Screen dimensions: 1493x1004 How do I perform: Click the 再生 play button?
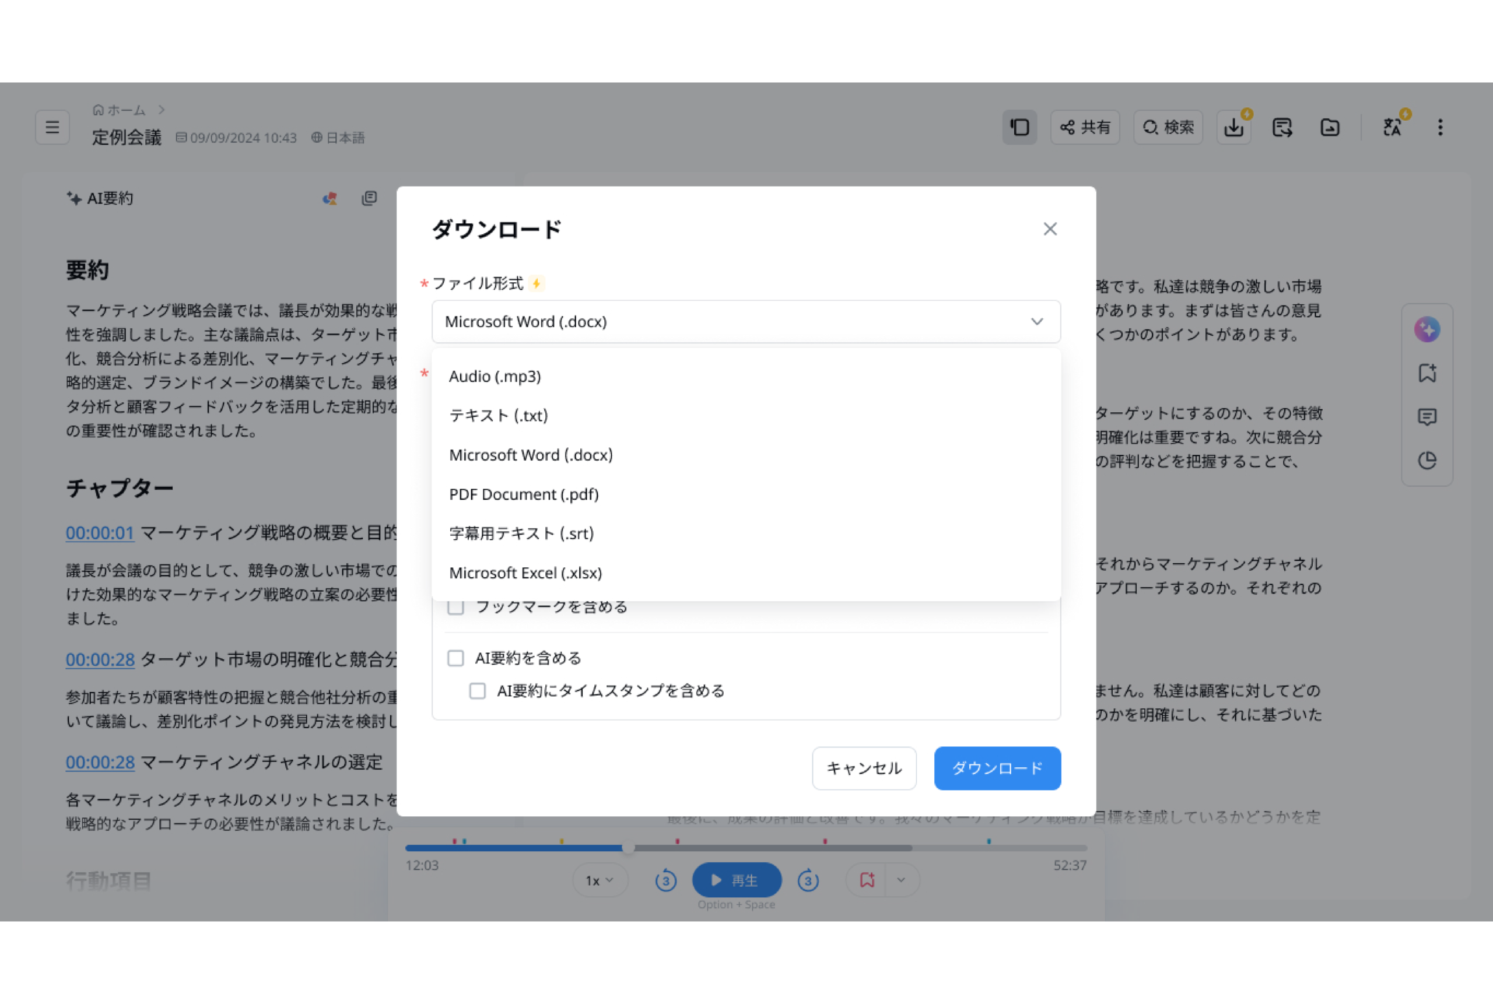pos(737,880)
